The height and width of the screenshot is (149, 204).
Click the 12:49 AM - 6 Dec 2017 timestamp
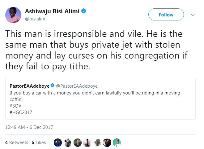[29, 127]
